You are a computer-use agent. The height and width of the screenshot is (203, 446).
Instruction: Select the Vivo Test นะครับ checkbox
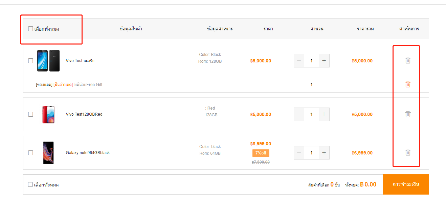pos(30,61)
